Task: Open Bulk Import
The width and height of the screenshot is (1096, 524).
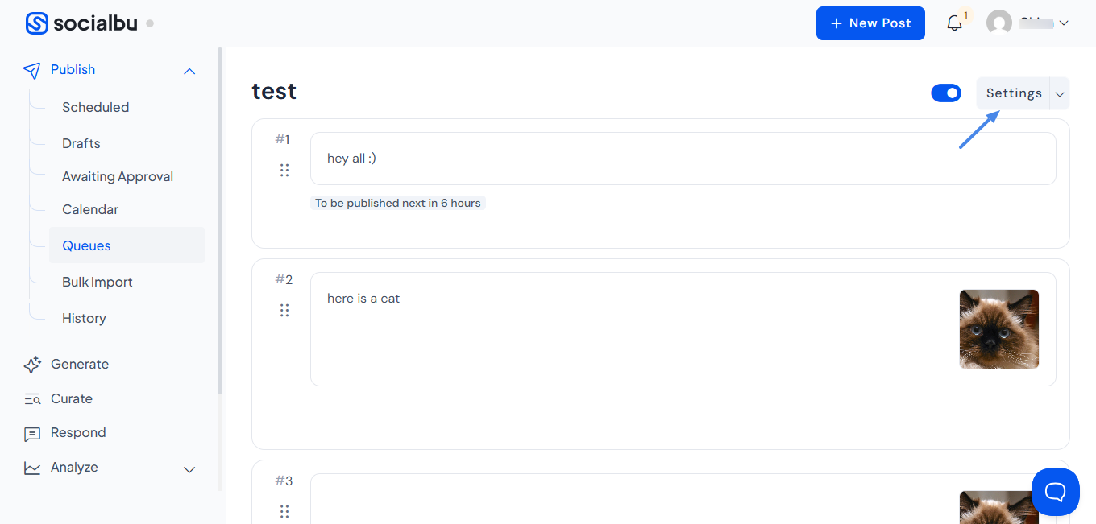Action: click(98, 282)
